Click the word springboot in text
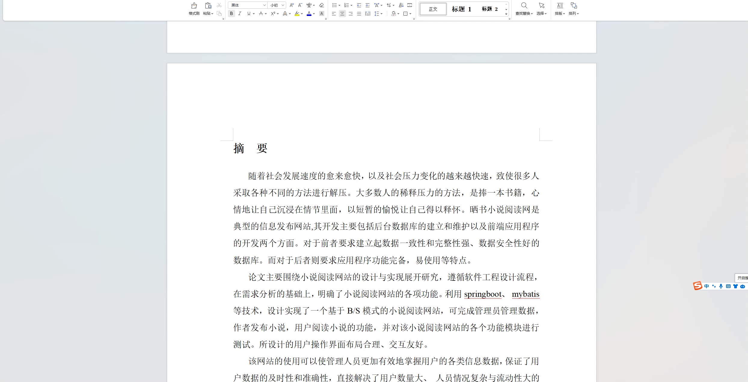 483,294
